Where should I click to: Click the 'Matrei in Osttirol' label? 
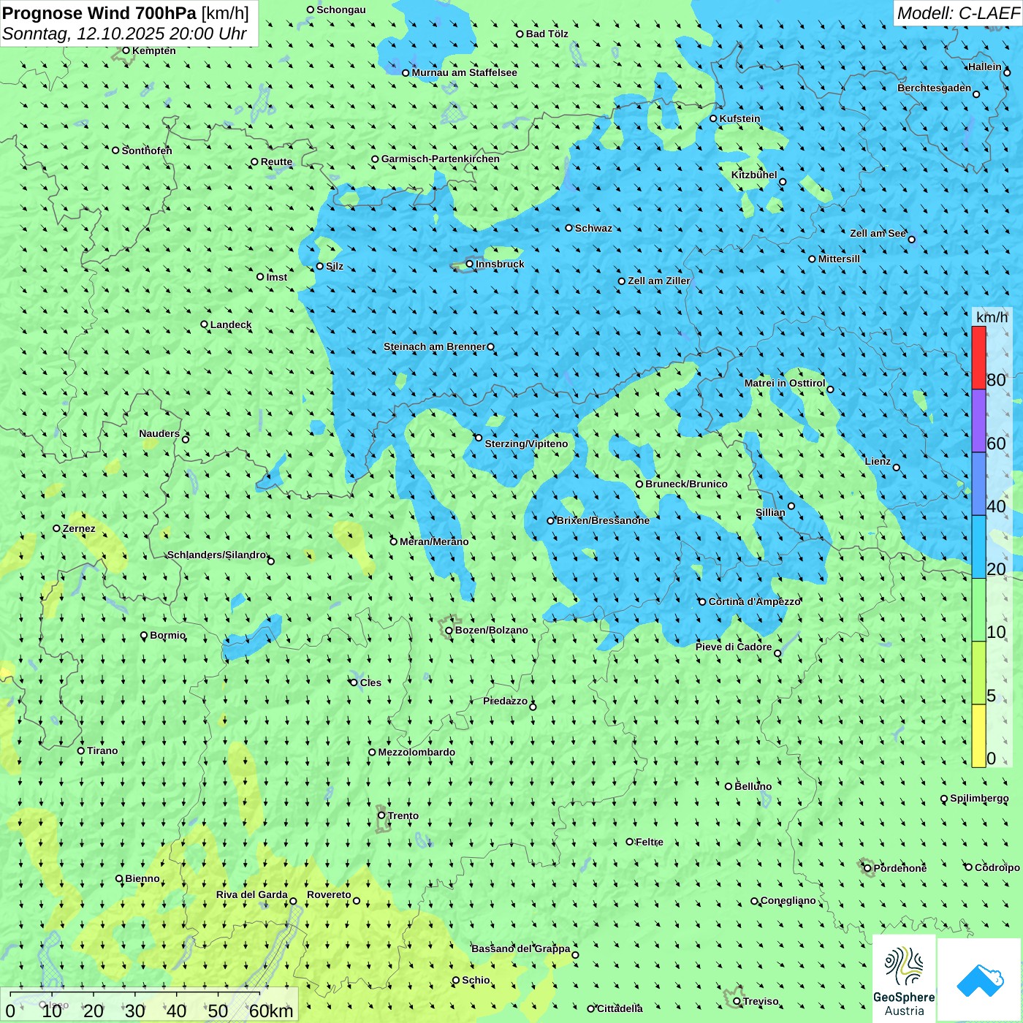785,383
